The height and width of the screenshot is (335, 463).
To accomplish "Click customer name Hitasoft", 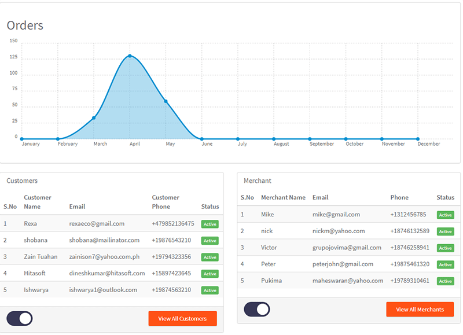I will point(35,273).
